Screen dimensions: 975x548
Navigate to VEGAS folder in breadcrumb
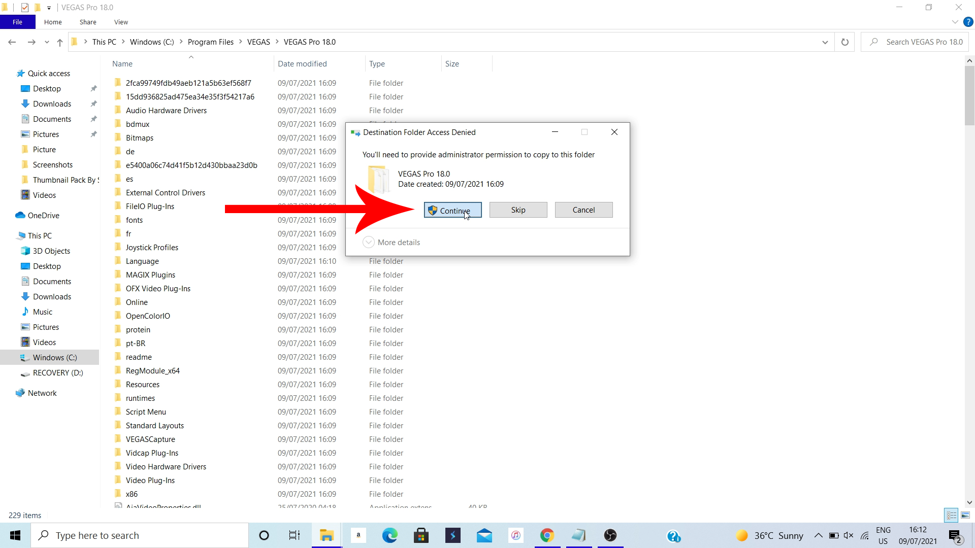point(259,42)
